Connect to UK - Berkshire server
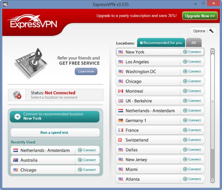Image resolution: width=222 pixels, height=190 pixels. point(192,101)
